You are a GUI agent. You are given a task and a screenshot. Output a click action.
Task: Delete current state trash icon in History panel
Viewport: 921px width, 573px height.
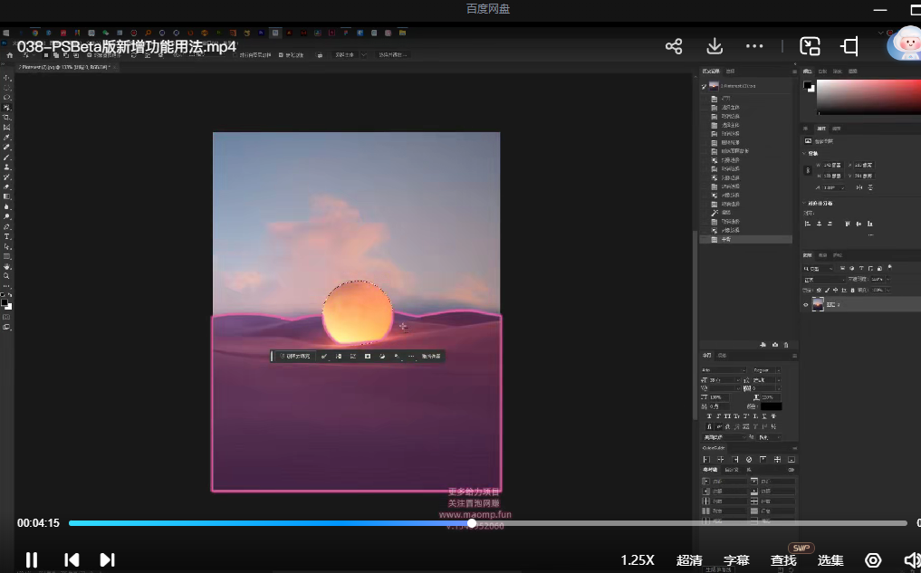click(786, 345)
